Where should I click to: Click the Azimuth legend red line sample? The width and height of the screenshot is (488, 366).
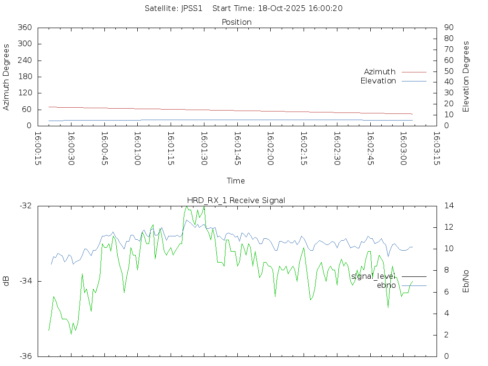[414, 72]
